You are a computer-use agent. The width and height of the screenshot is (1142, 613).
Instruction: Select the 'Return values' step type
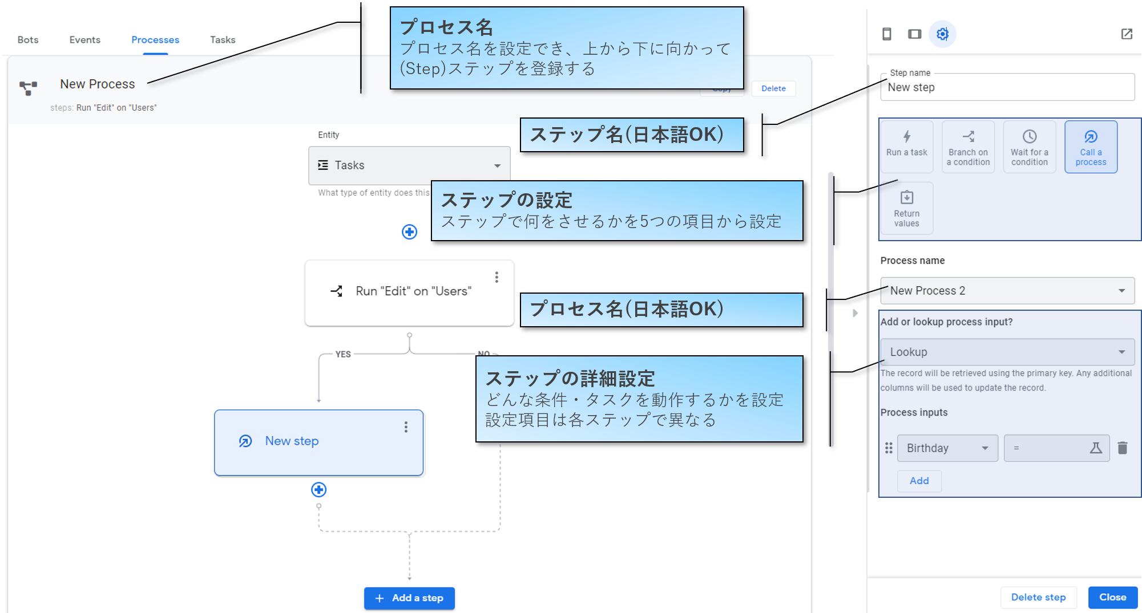point(906,208)
